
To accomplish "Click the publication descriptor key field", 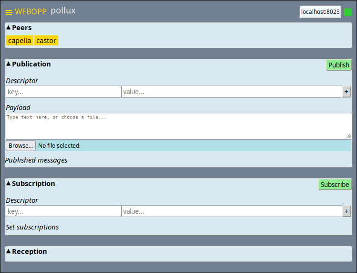I will coord(63,92).
